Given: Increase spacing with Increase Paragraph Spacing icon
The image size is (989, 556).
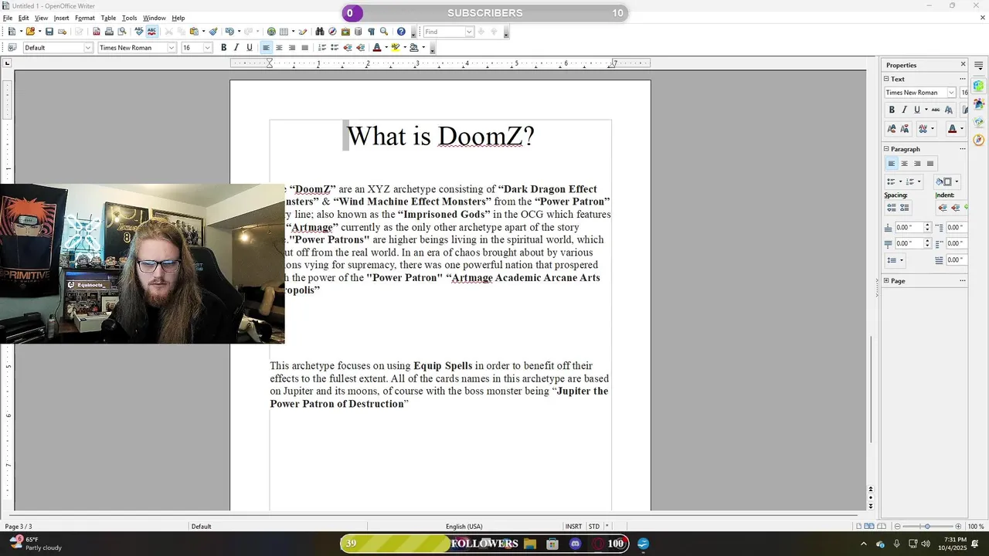Looking at the screenshot, I should (892, 208).
